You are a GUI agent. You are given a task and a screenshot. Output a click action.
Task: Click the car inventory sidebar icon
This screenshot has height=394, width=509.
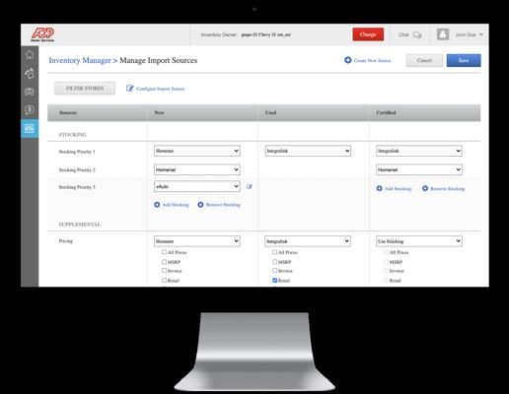pos(30,92)
